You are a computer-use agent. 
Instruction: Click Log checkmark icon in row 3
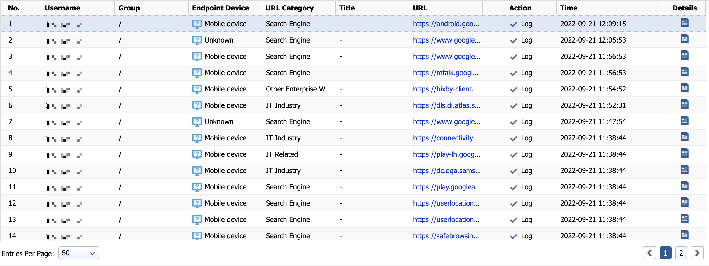(x=513, y=57)
